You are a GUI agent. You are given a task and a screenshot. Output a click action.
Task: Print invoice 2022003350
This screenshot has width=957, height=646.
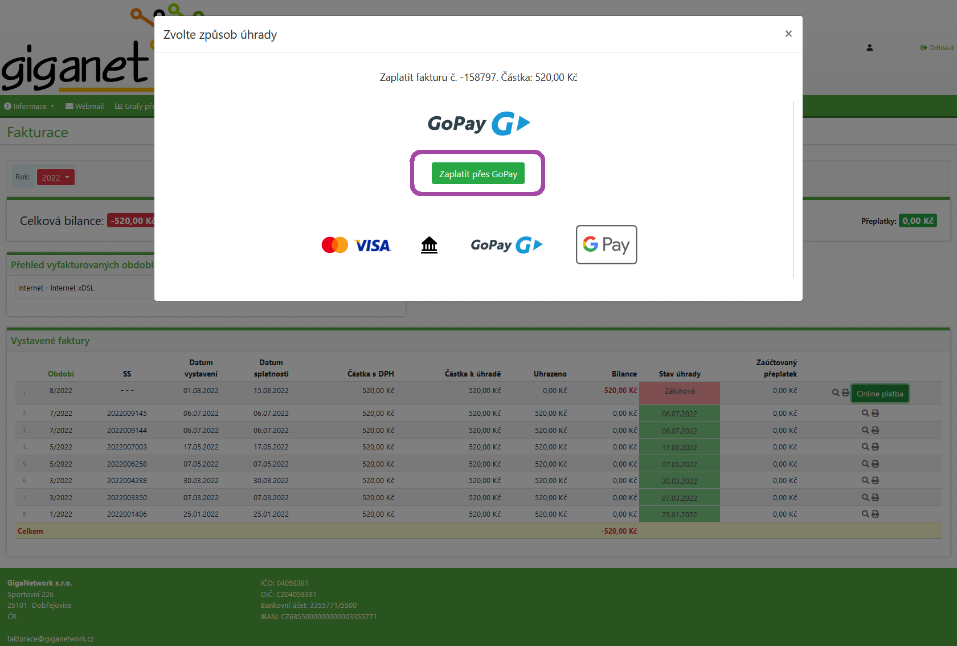point(875,497)
